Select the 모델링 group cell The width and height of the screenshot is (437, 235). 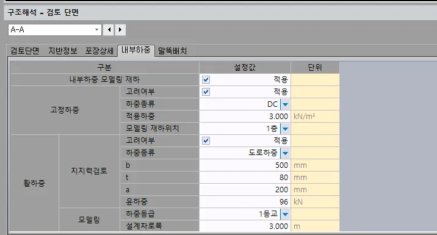coord(89,220)
